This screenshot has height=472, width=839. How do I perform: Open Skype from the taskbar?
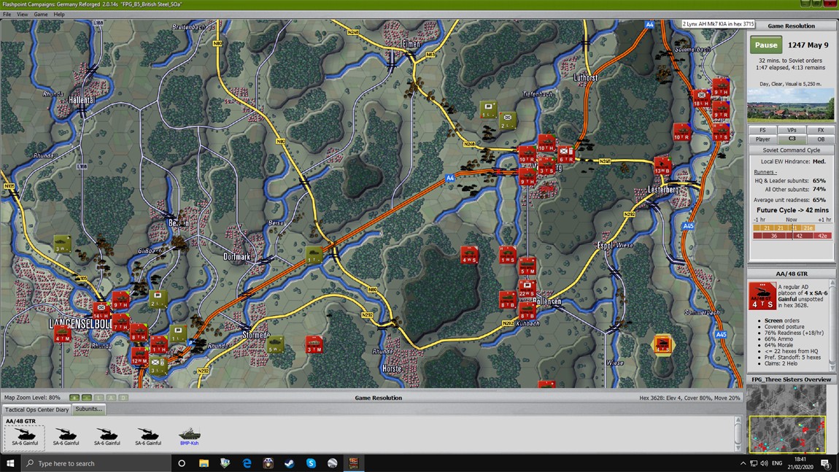point(311,463)
